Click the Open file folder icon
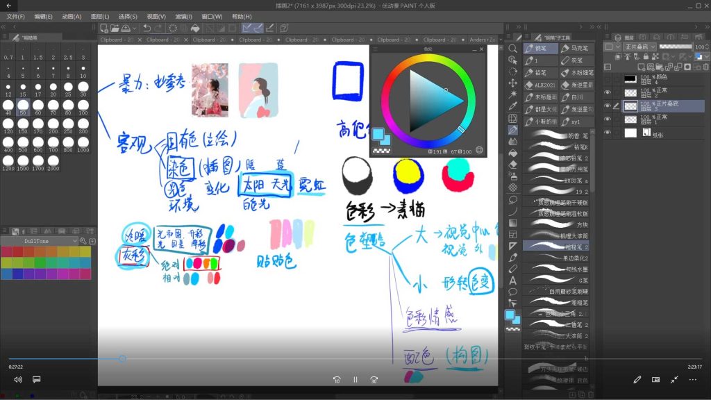The width and height of the screenshot is (711, 400). tap(115, 28)
